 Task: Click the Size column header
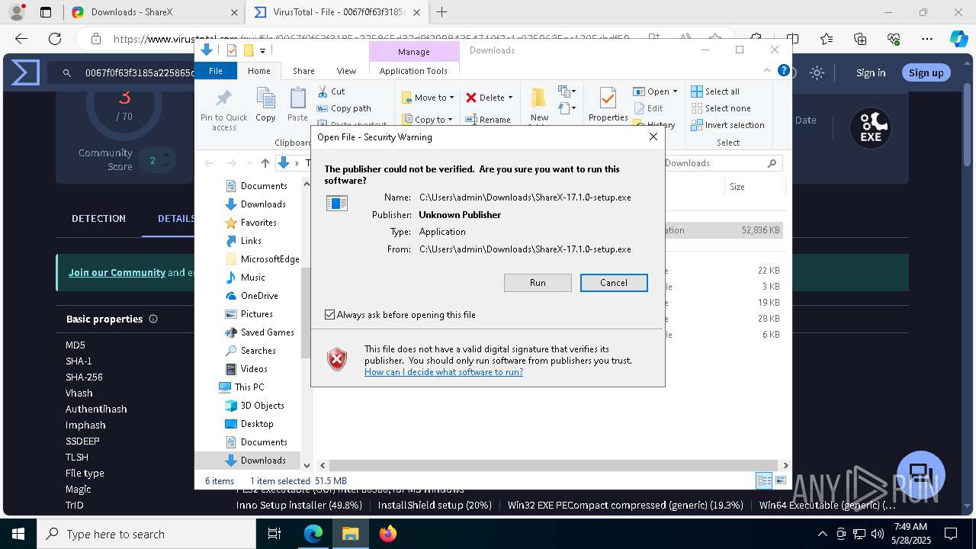coord(737,187)
